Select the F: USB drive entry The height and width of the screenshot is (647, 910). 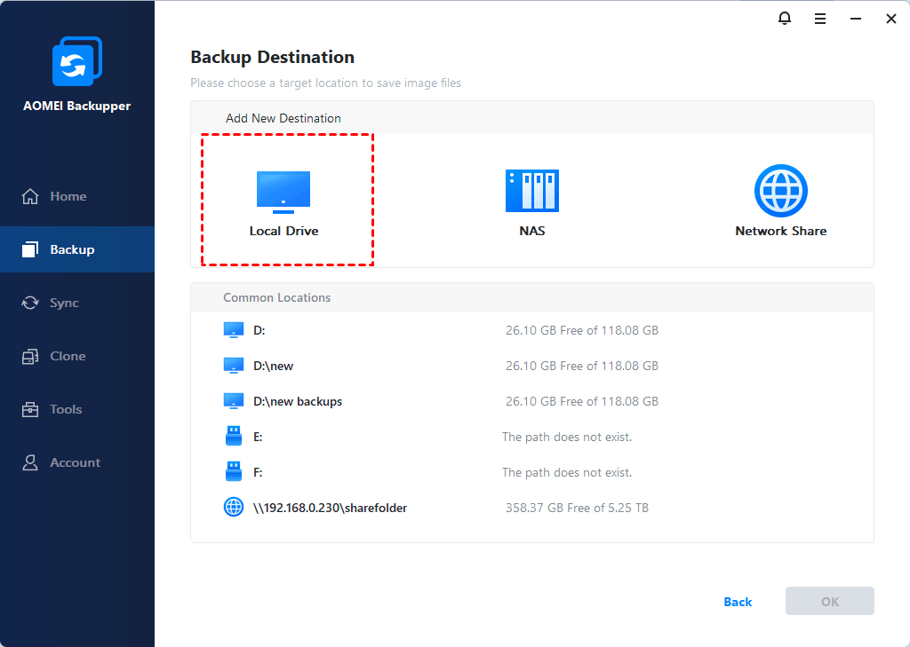coord(258,472)
